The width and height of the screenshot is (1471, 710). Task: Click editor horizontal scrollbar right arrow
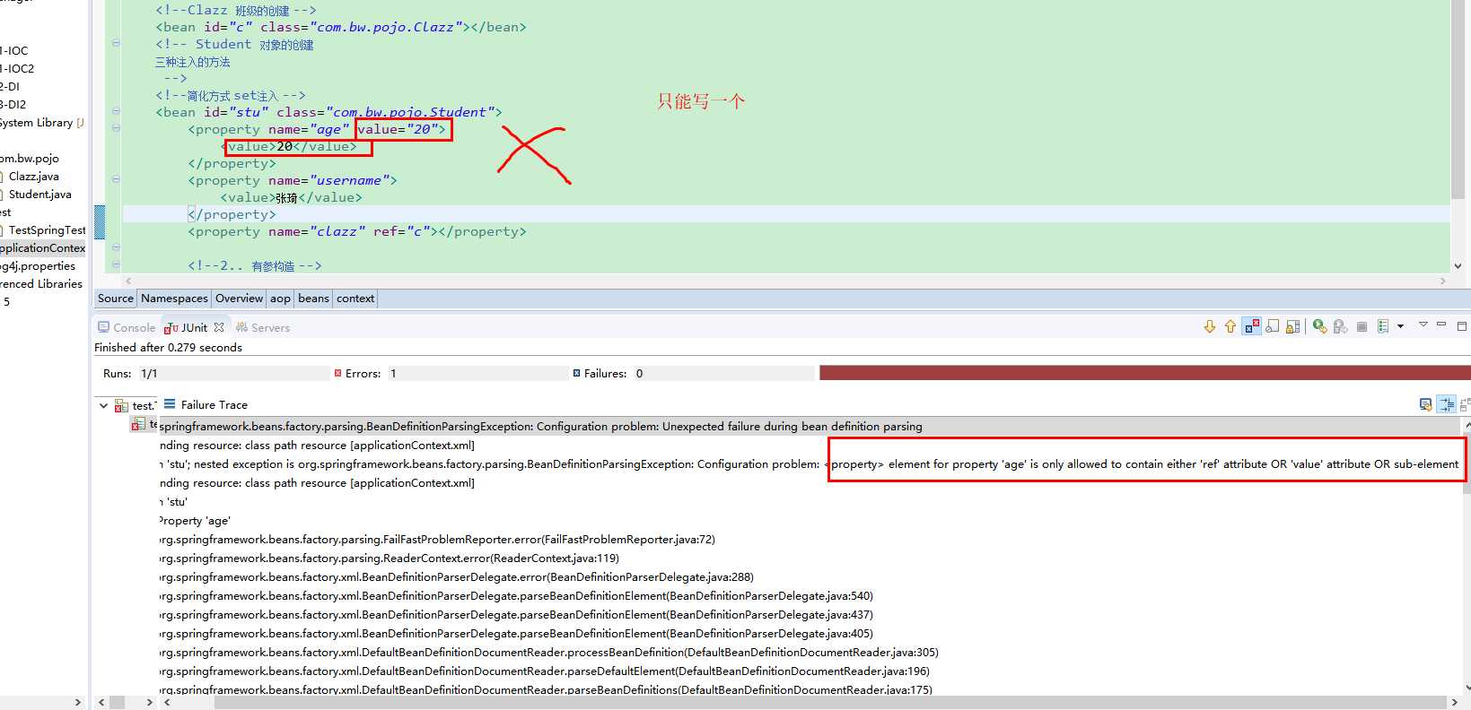1442,281
